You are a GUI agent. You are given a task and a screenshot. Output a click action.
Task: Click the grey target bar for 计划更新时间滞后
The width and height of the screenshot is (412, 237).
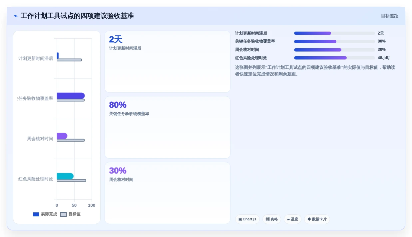[69, 60]
